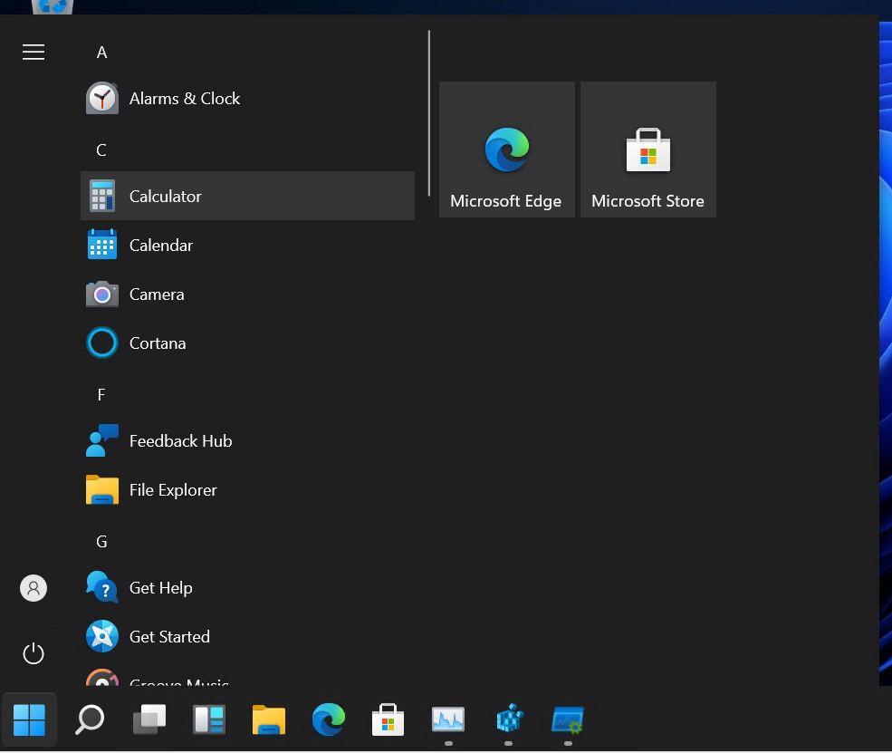Launch Microsoft Edge from the taskbar
892x753 pixels.
[x=329, y=719]
